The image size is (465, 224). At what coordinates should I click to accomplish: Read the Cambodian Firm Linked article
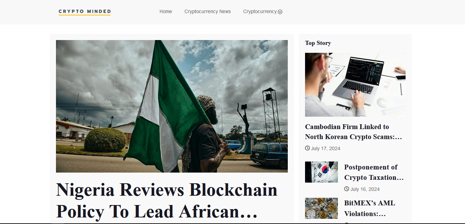[353, 132]
